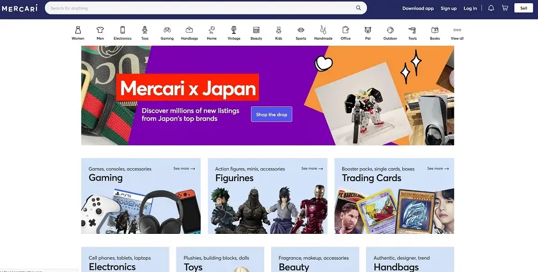Click See more on the Trading Cards card
Image resolution: width=538 pixels, height=272 pixels.
pos(438,168)
